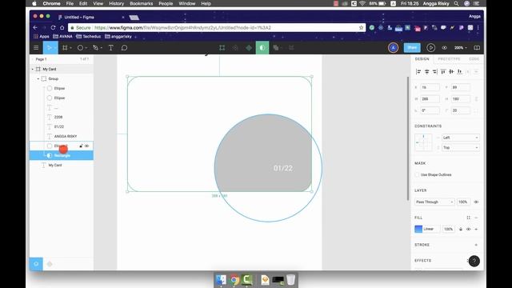Open the Frame tool dropdown arrow
Viewport: 512px width, 288px height.
70,48
